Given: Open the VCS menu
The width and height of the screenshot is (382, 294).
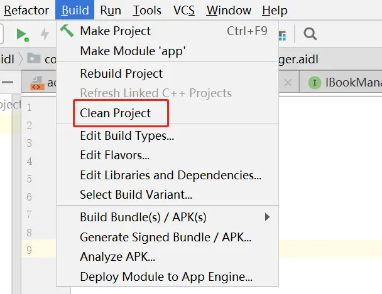Looking at the screenshot, I should point(184,11).
